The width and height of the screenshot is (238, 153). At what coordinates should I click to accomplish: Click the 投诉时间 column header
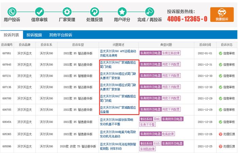coord(205,45)
